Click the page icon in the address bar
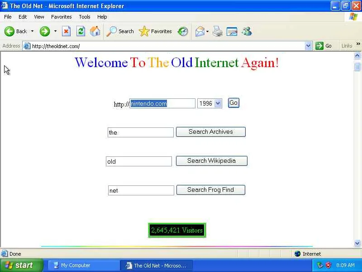This screenshot has height=272, width=362. 27,46
